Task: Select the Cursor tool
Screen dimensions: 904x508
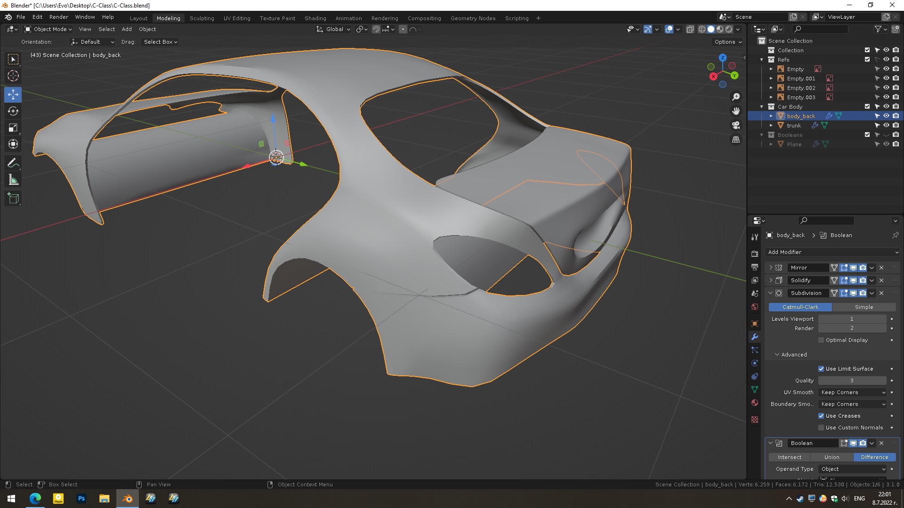Action: (x=13, y=76)
